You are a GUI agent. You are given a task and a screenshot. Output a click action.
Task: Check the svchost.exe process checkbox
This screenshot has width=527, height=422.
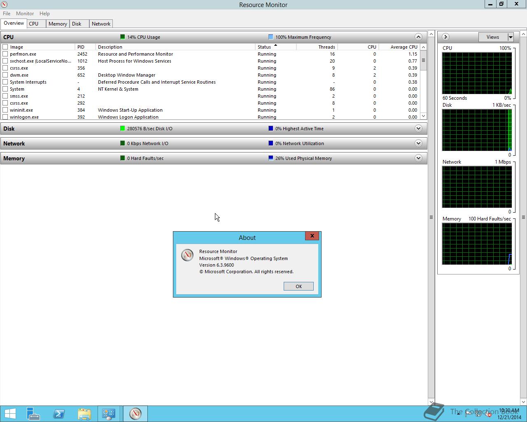click(5, 61)
